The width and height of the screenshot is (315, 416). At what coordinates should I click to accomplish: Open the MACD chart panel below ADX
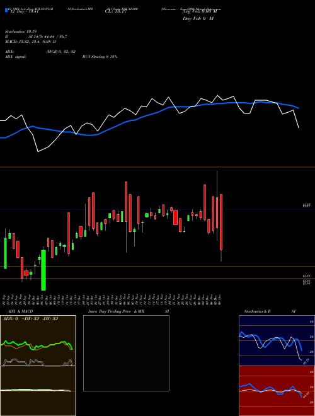coord(38,391)
